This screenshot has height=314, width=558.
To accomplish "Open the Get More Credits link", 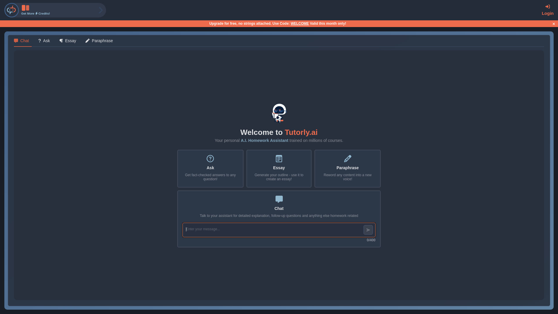I will pyautogui.click(x=35, y=13).
